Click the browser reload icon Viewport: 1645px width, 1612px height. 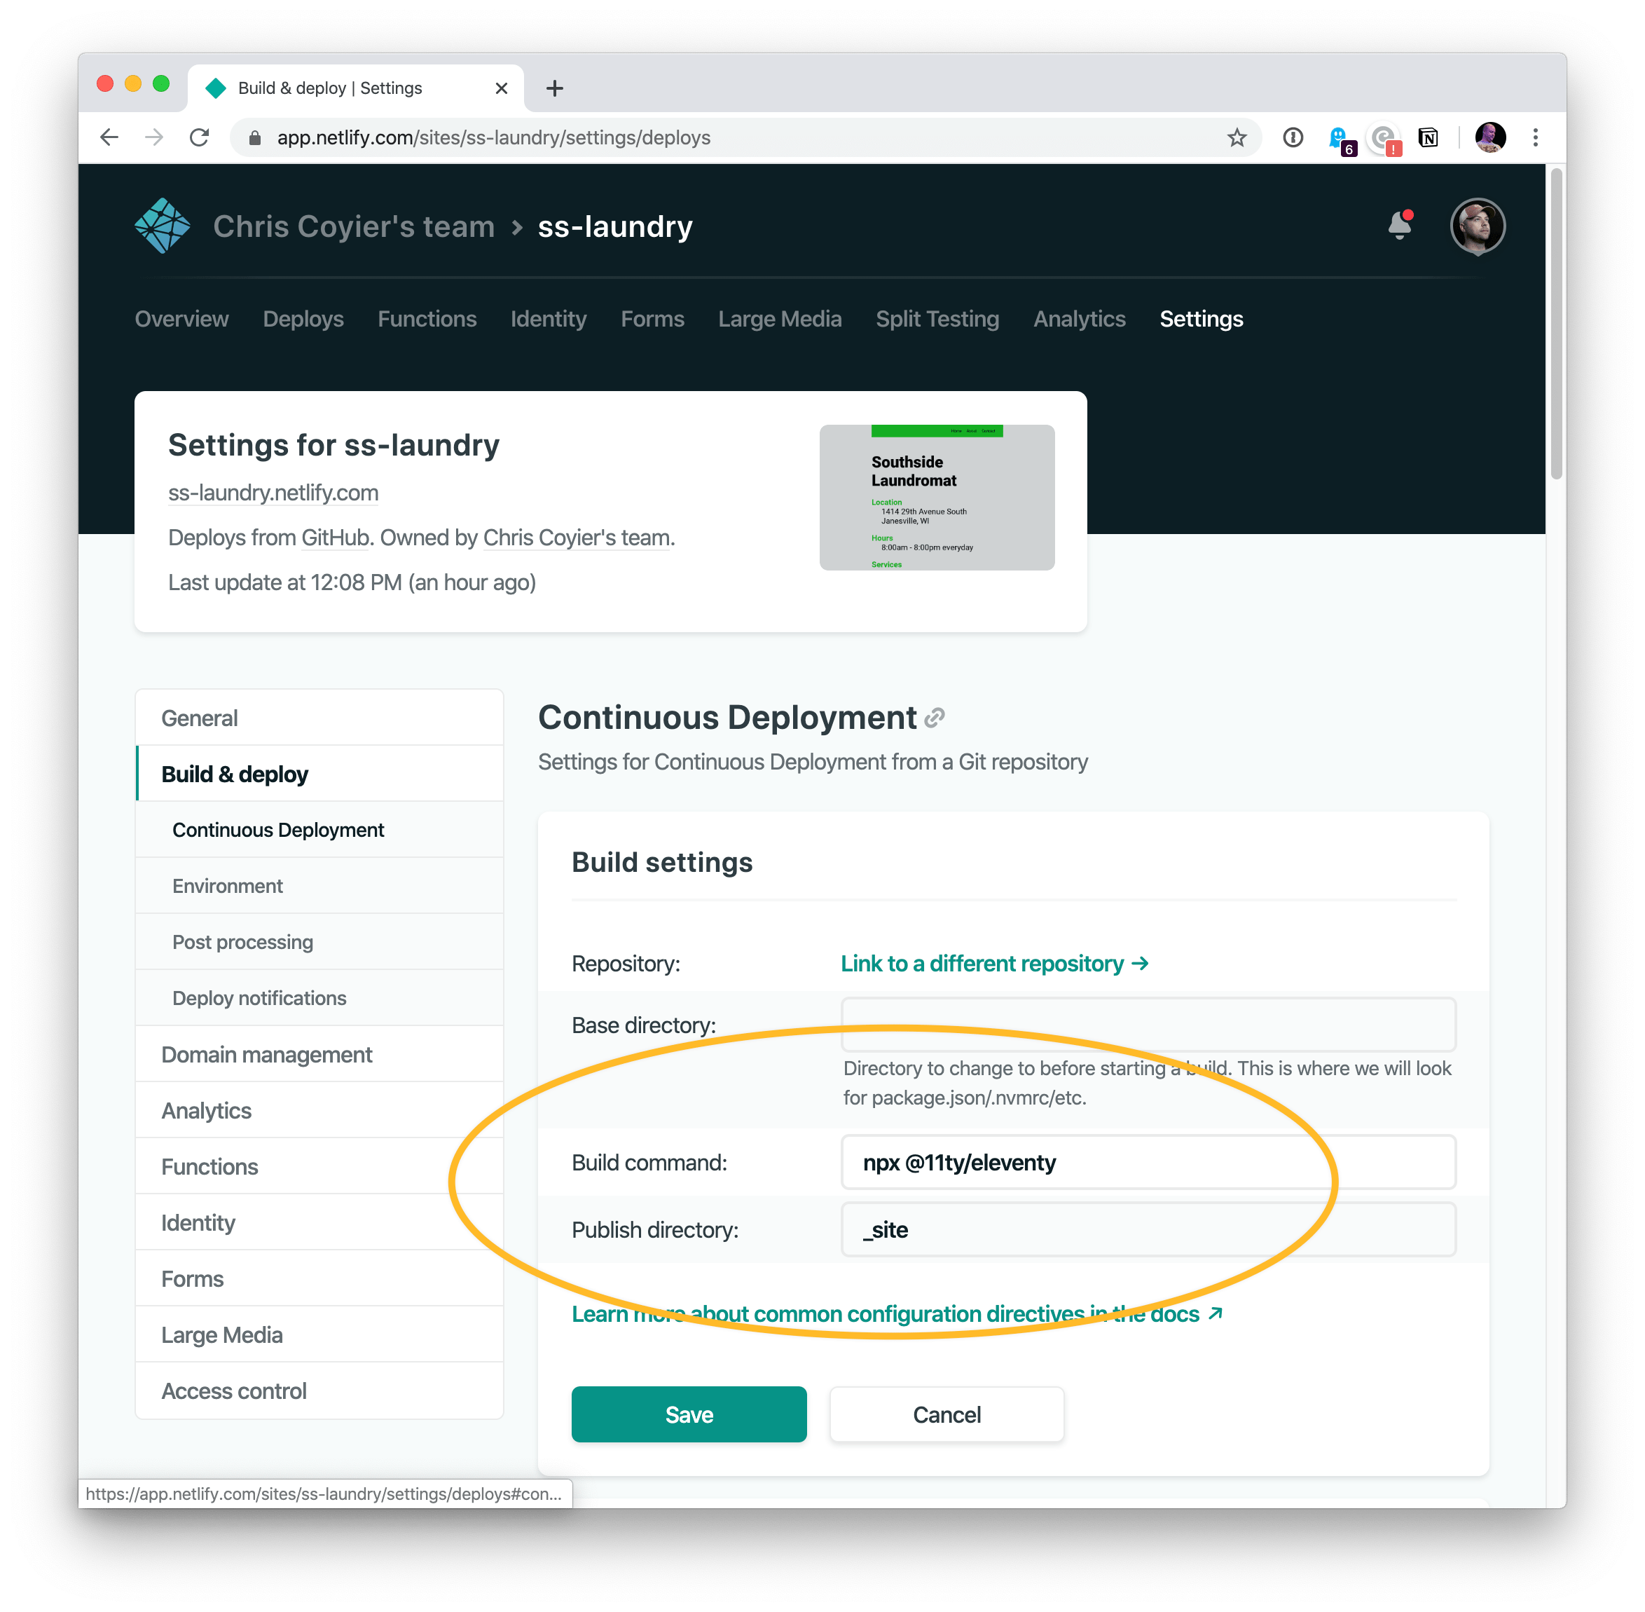click(200, 138)
